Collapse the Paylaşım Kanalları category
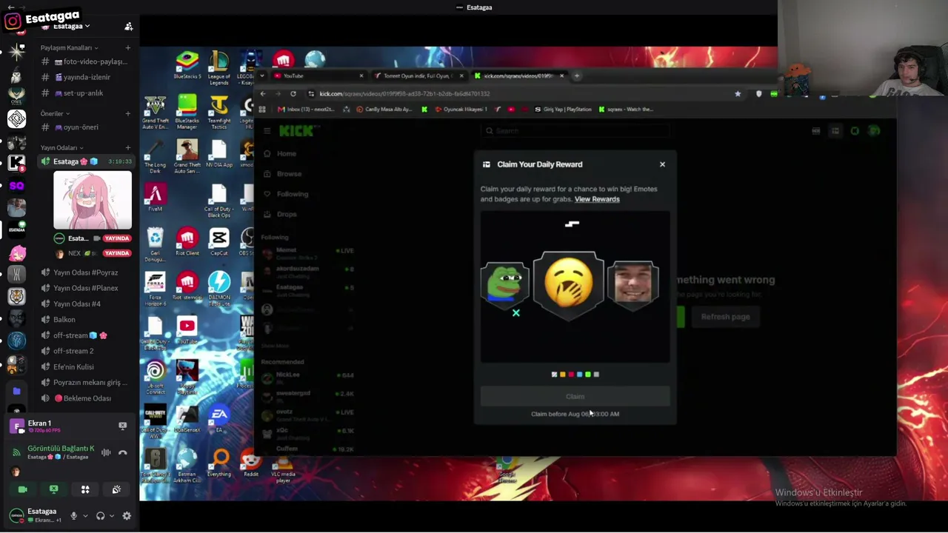 coord(69,48)
